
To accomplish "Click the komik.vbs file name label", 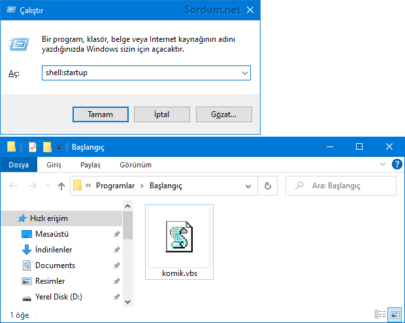I will click(x=180, y=273).
